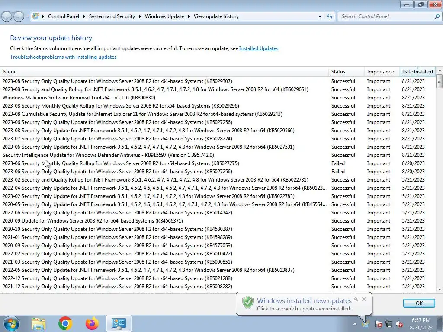
Task: Select the KB5014742 2022-06 update row
Action: [218, 213]
